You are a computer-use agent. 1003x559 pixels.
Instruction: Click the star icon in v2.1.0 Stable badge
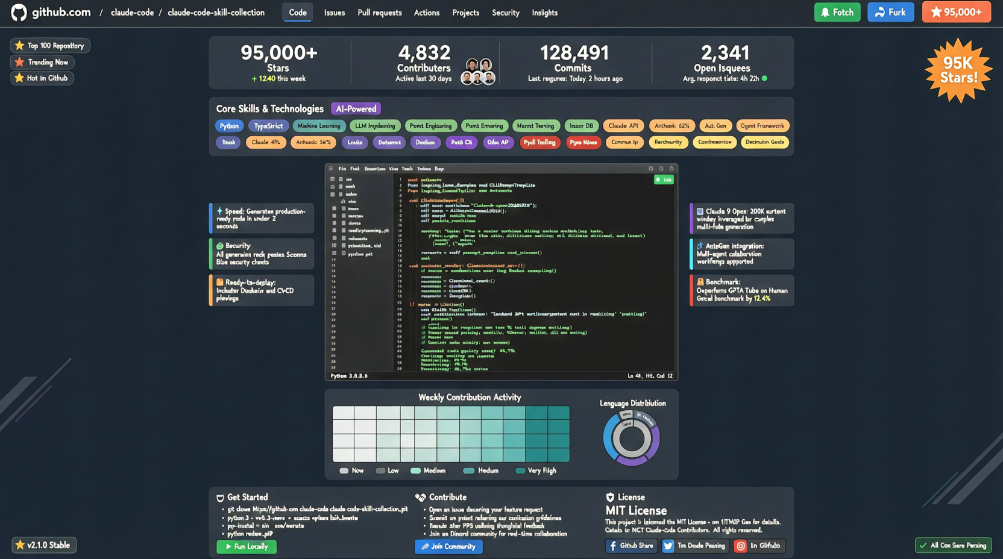20,545
